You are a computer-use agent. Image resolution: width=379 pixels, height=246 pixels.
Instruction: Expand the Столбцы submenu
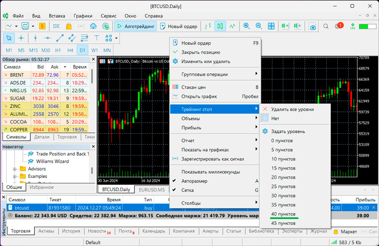(215, 203)
